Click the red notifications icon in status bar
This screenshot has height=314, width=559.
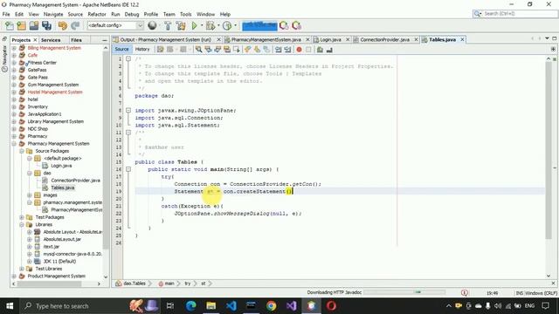(x=464, y=293)
